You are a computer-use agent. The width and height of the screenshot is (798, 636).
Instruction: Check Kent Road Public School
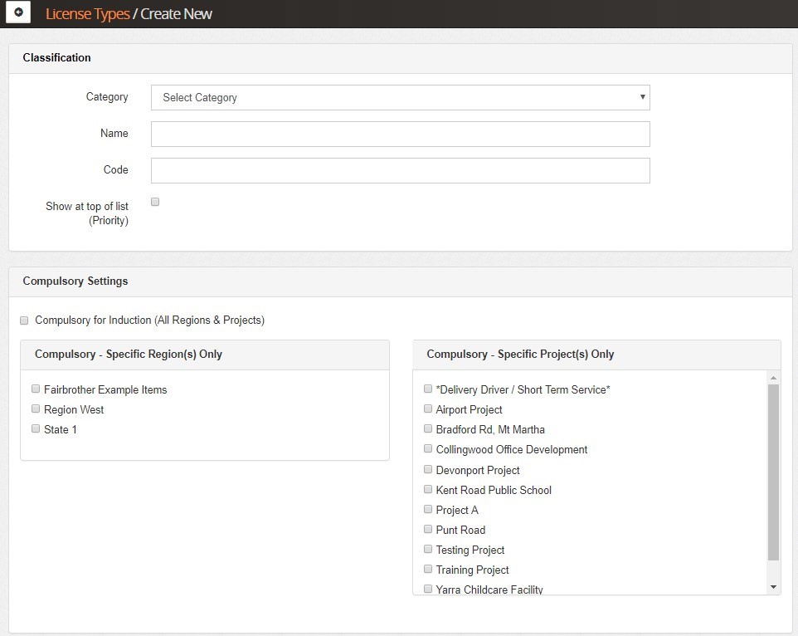coord(428,489)
